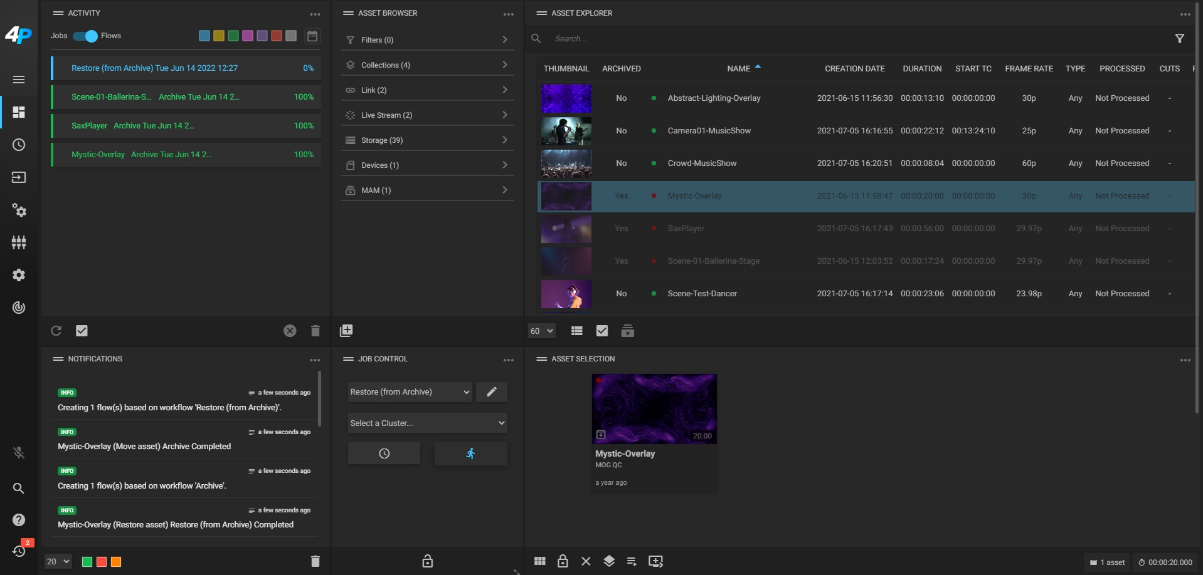Open the Select a Cluster dropdown
Viewport: 1203px width, 575px height.
pyautogui.click(x=427, y=423)
